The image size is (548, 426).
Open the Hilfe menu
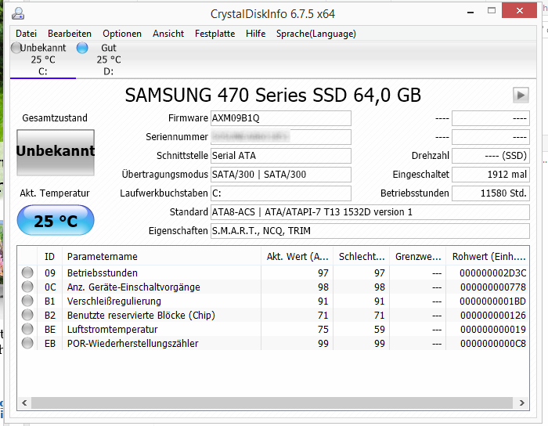pyautogui.click(x=255, y=34)
